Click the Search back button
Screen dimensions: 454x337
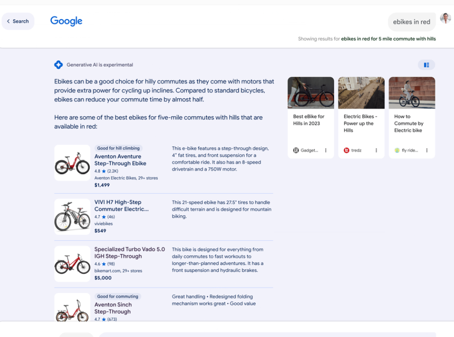18,21
